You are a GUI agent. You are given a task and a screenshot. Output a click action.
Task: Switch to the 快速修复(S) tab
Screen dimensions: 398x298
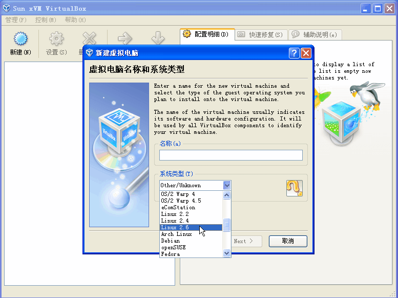click(261, 34)
